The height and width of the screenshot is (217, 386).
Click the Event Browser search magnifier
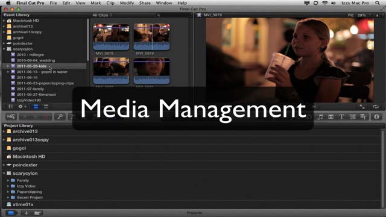158,15
